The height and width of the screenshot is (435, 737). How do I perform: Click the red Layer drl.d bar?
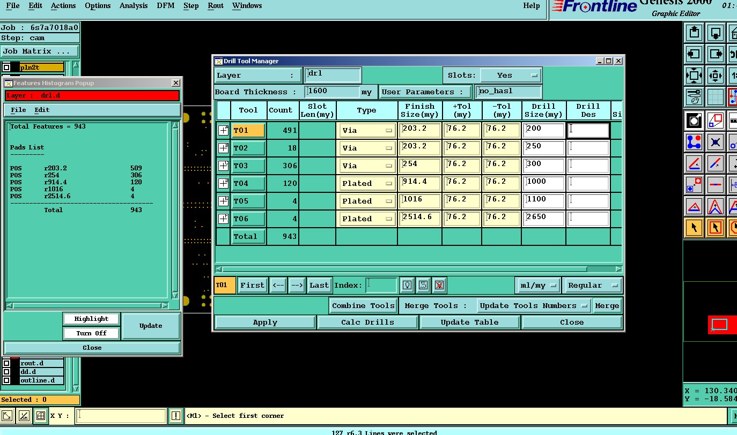(92, 96)
